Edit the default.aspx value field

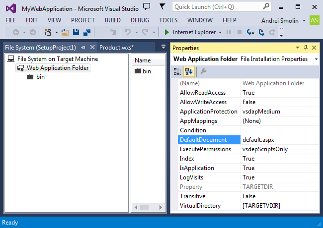(280, 140)
